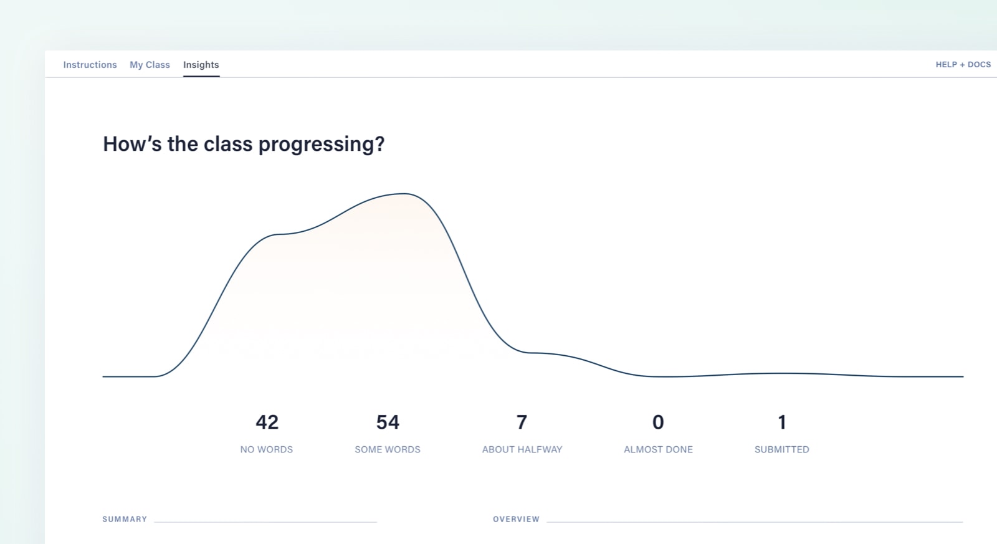
Task: Select the 54 count value
Action: 388,422
